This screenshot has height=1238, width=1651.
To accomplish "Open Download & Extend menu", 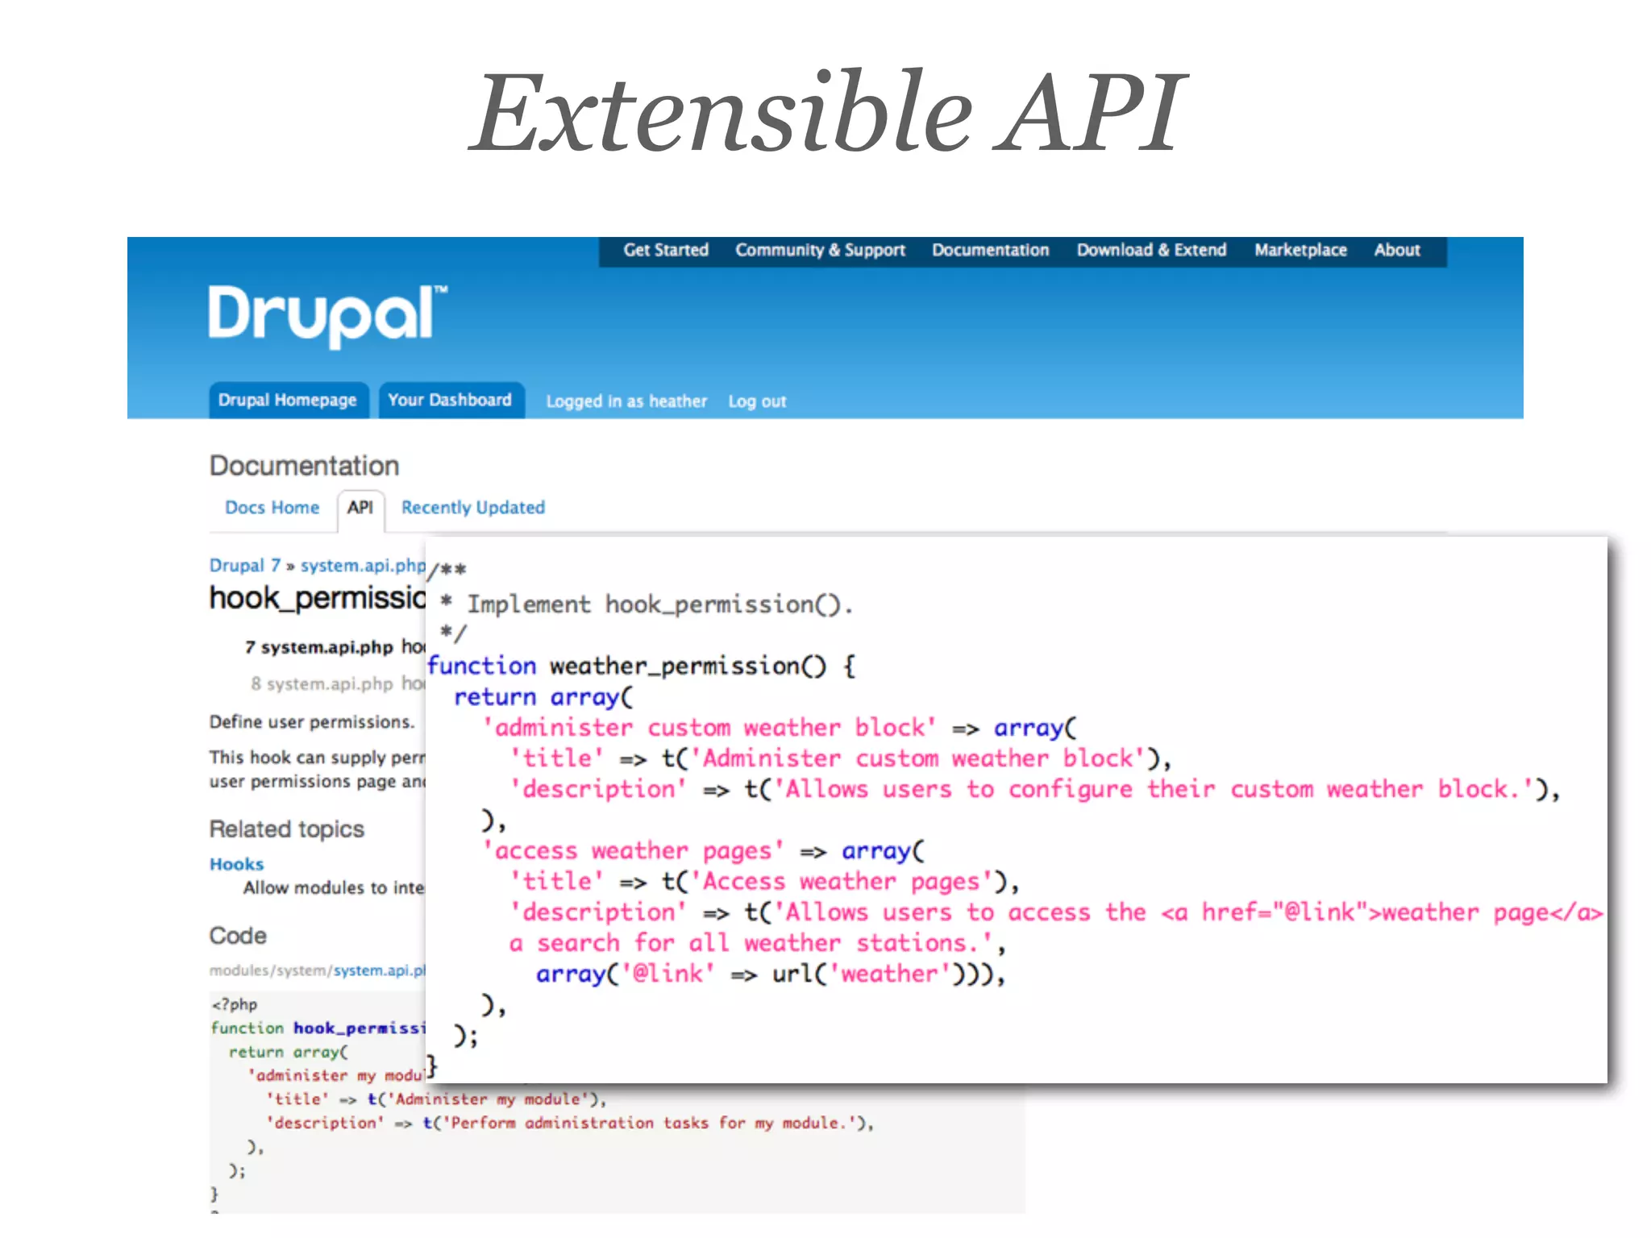I will (x=1151, y=250).
